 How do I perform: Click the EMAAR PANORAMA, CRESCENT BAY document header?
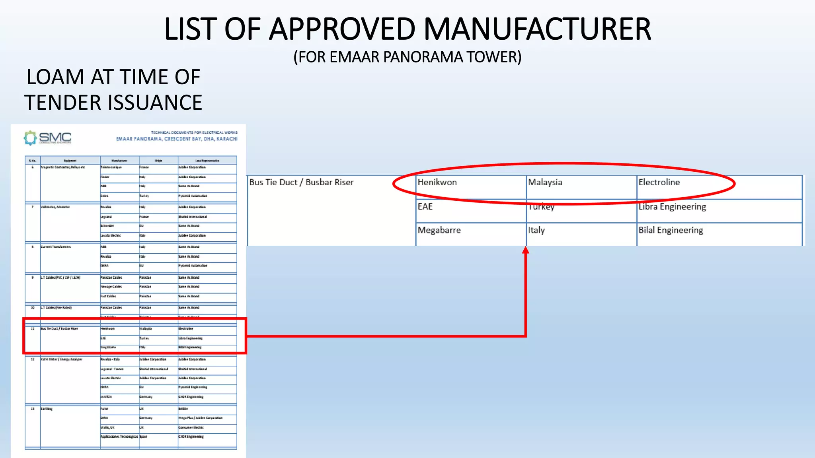point(177,139)
